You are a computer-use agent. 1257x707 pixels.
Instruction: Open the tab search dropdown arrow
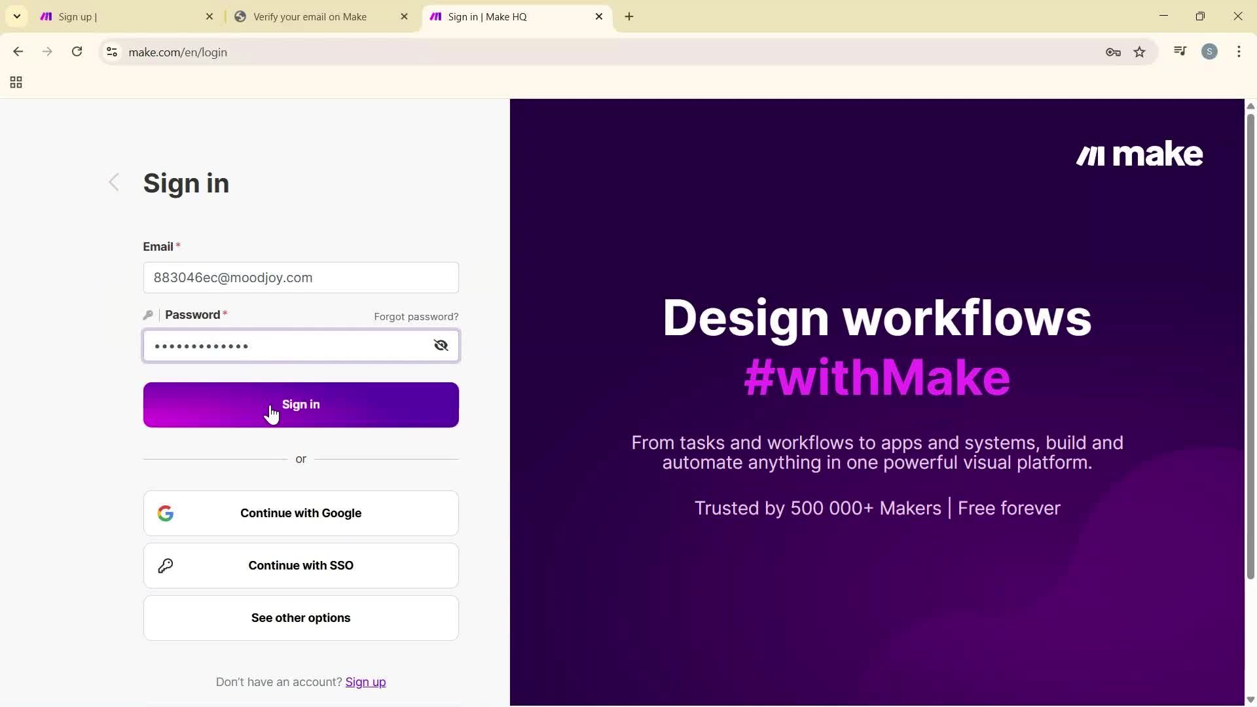point(16,16)
